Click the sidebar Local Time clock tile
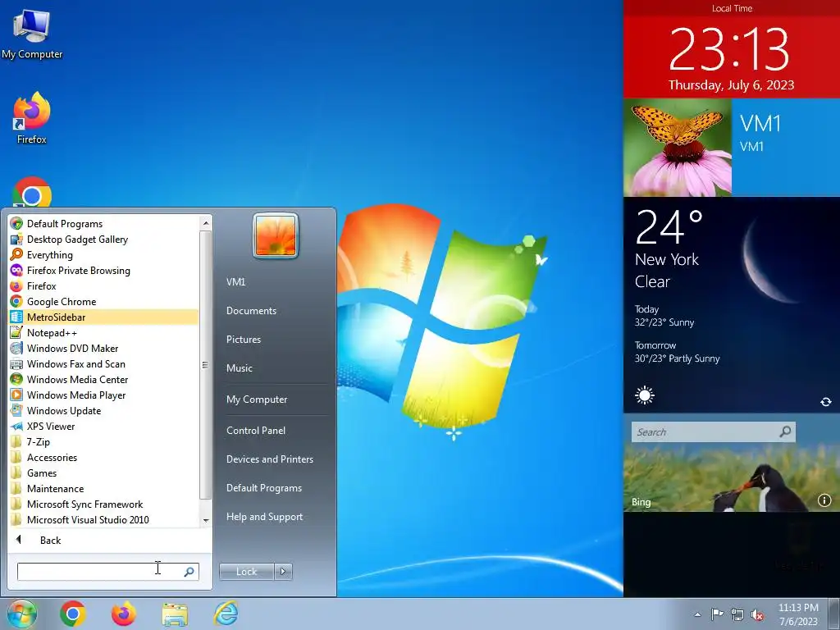Image resolution: width=840 pixels, height=630 pixels. pos(732,49)
